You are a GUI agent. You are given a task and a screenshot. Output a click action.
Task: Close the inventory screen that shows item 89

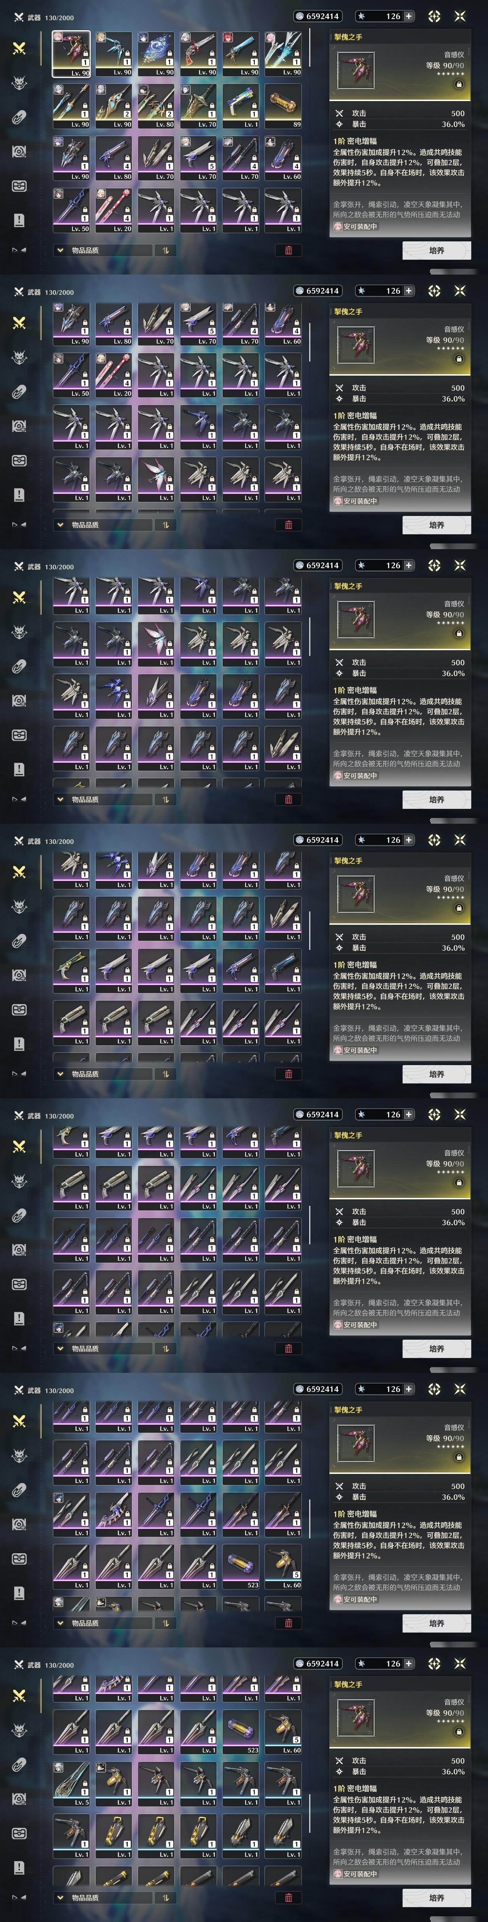coord(460,16)
